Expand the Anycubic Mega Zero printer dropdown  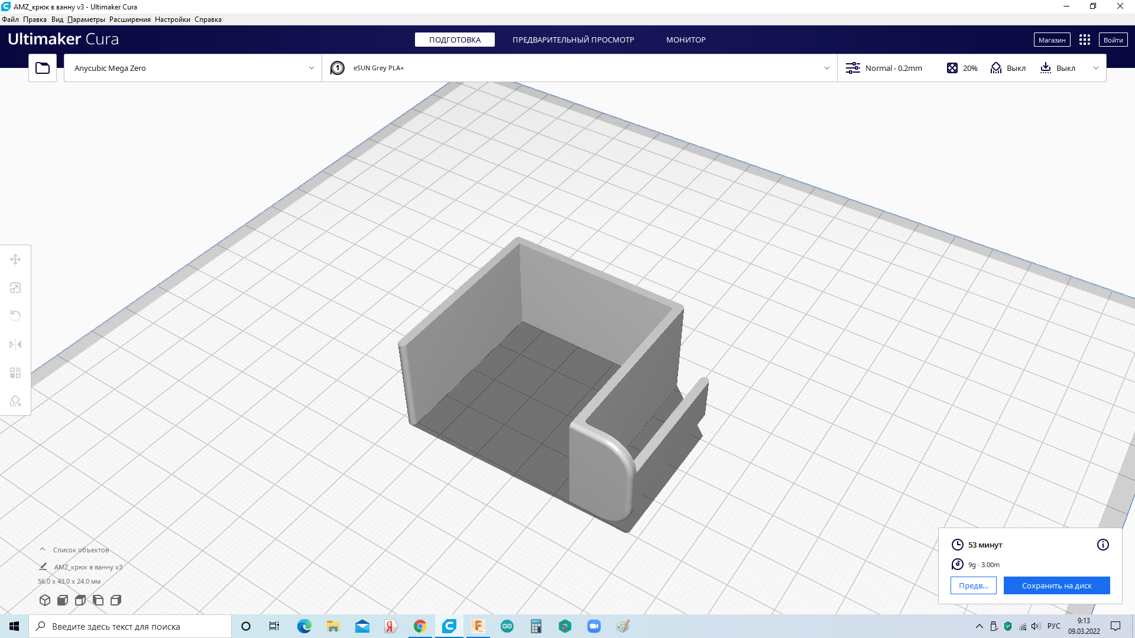pos(193,68)
